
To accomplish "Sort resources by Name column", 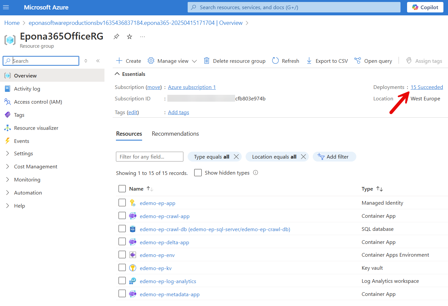I will click(141, 189).
